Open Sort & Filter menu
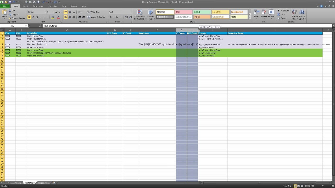Image resolution: width=335 pixels, height=188 pixels. click(294, 15)
